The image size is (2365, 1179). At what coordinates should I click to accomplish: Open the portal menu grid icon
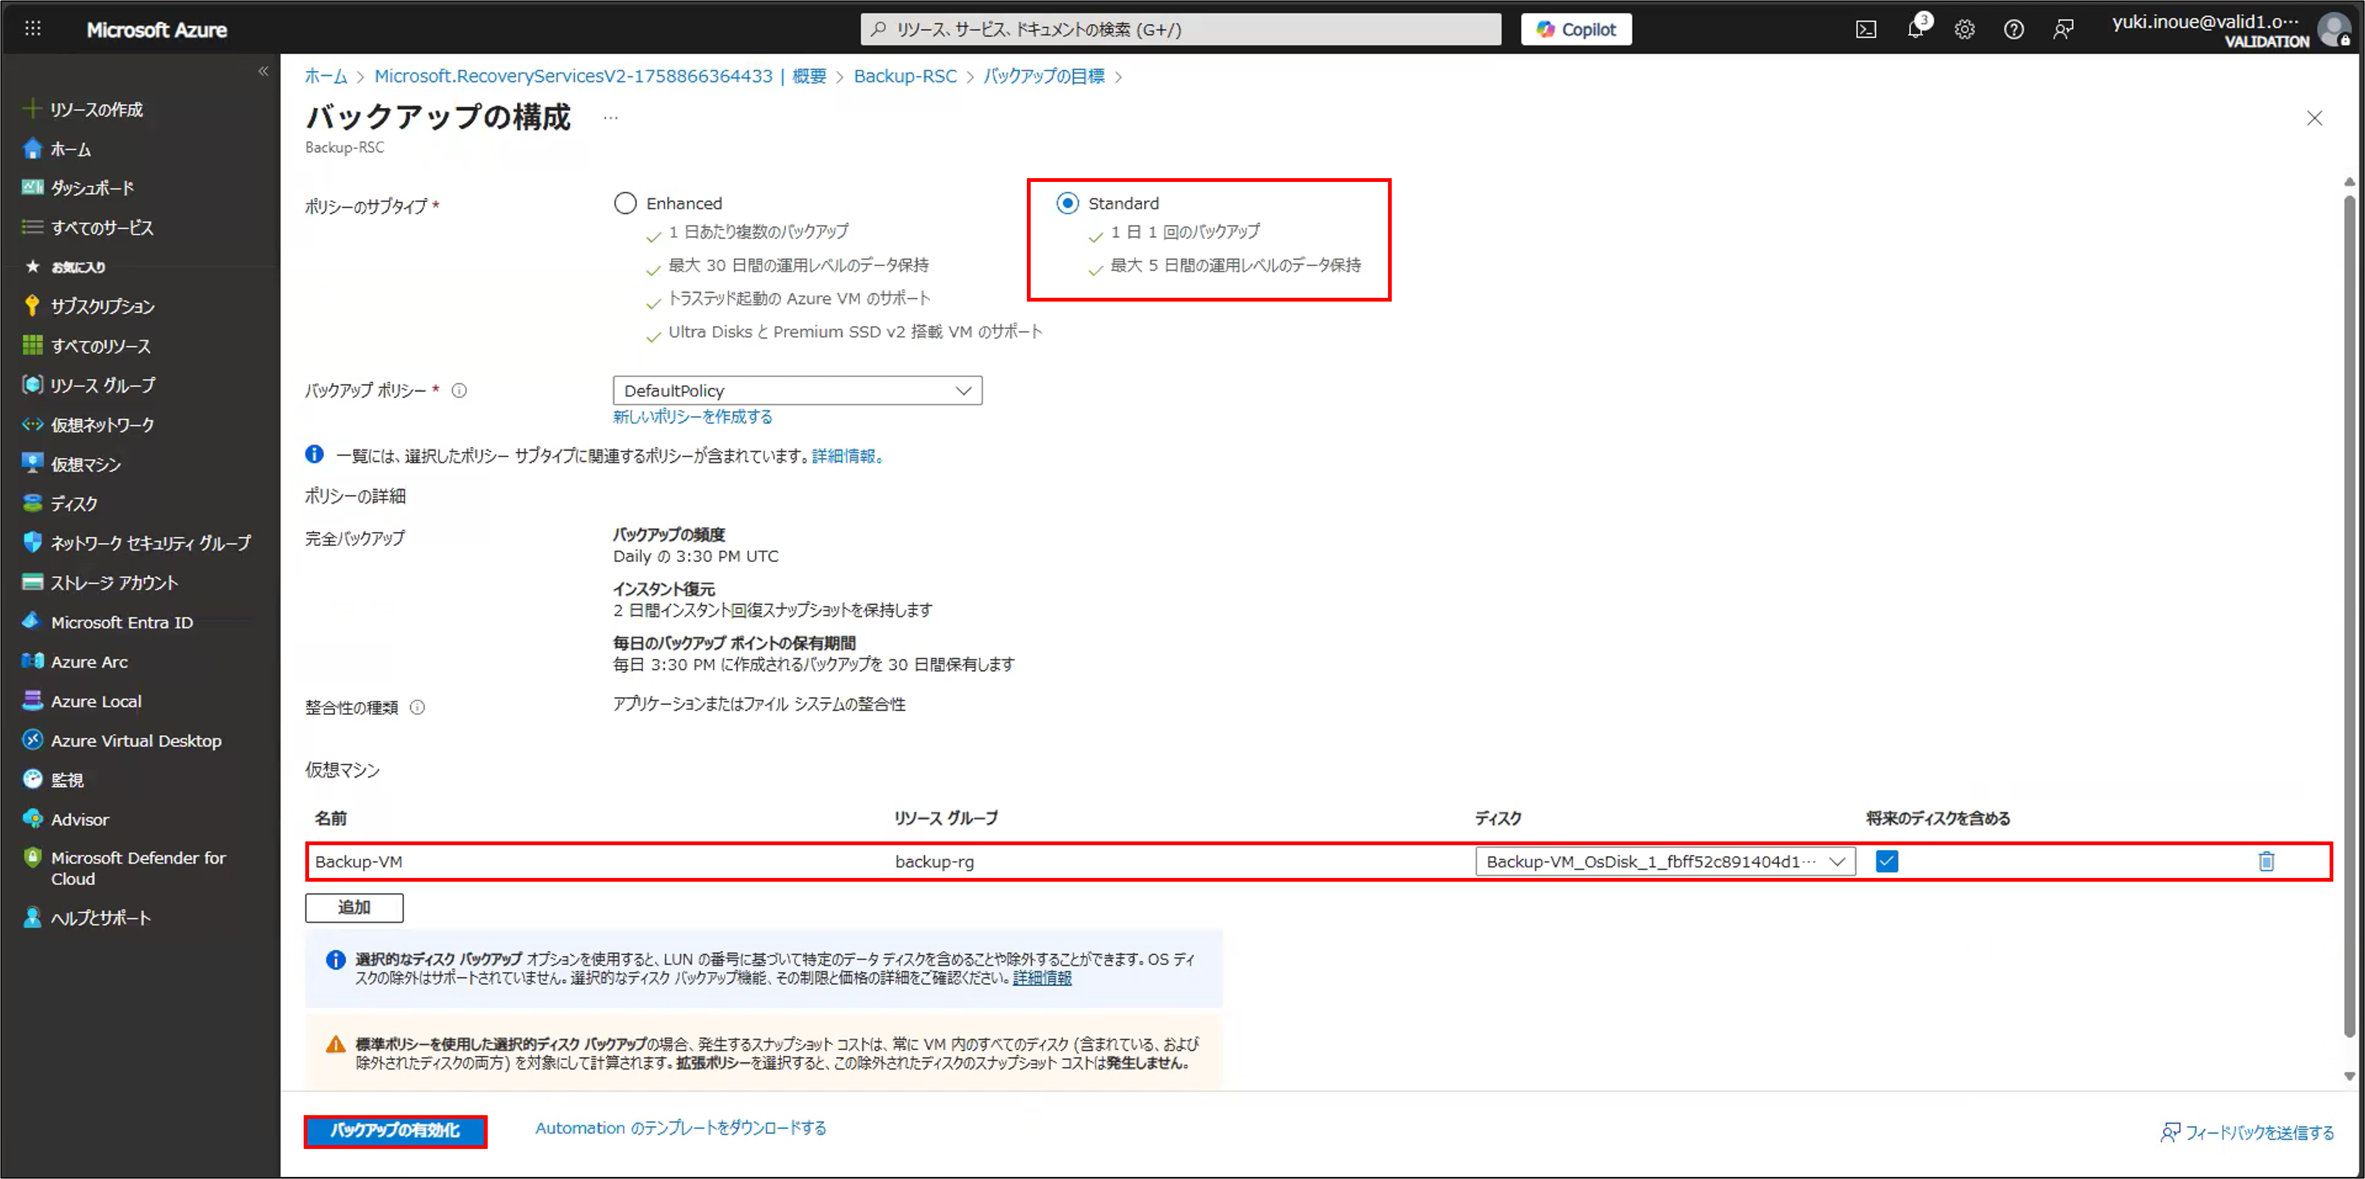(x=33, y=30)
